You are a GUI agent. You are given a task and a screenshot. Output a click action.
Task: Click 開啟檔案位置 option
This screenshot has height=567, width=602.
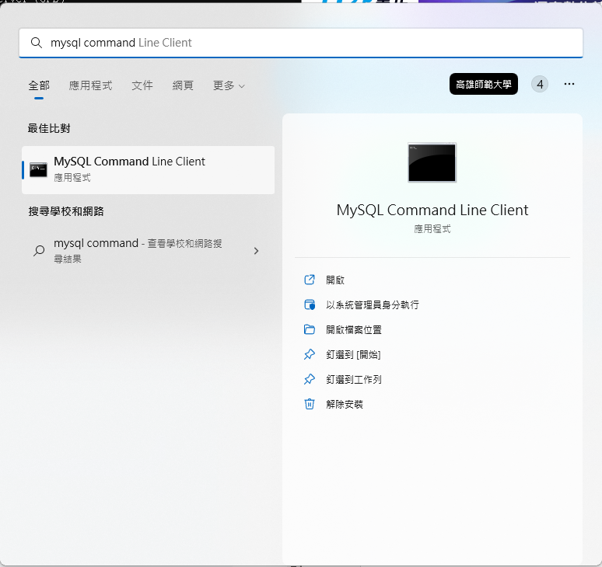[x=354, y=329]
